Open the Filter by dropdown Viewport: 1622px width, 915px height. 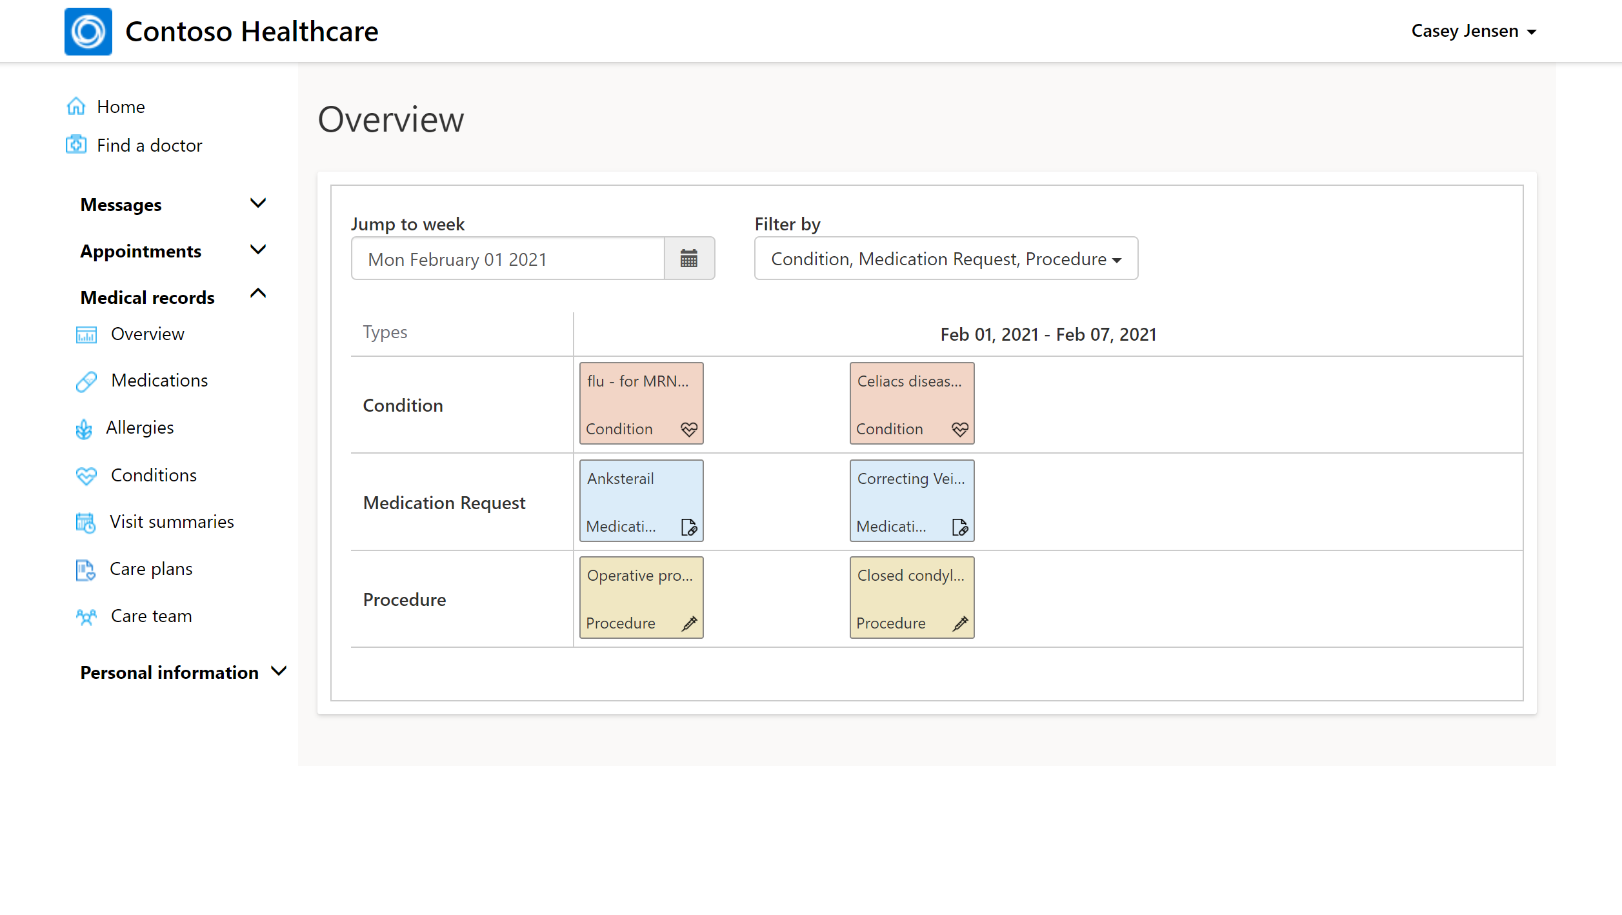pyautogui.click(x=945, y=259)
